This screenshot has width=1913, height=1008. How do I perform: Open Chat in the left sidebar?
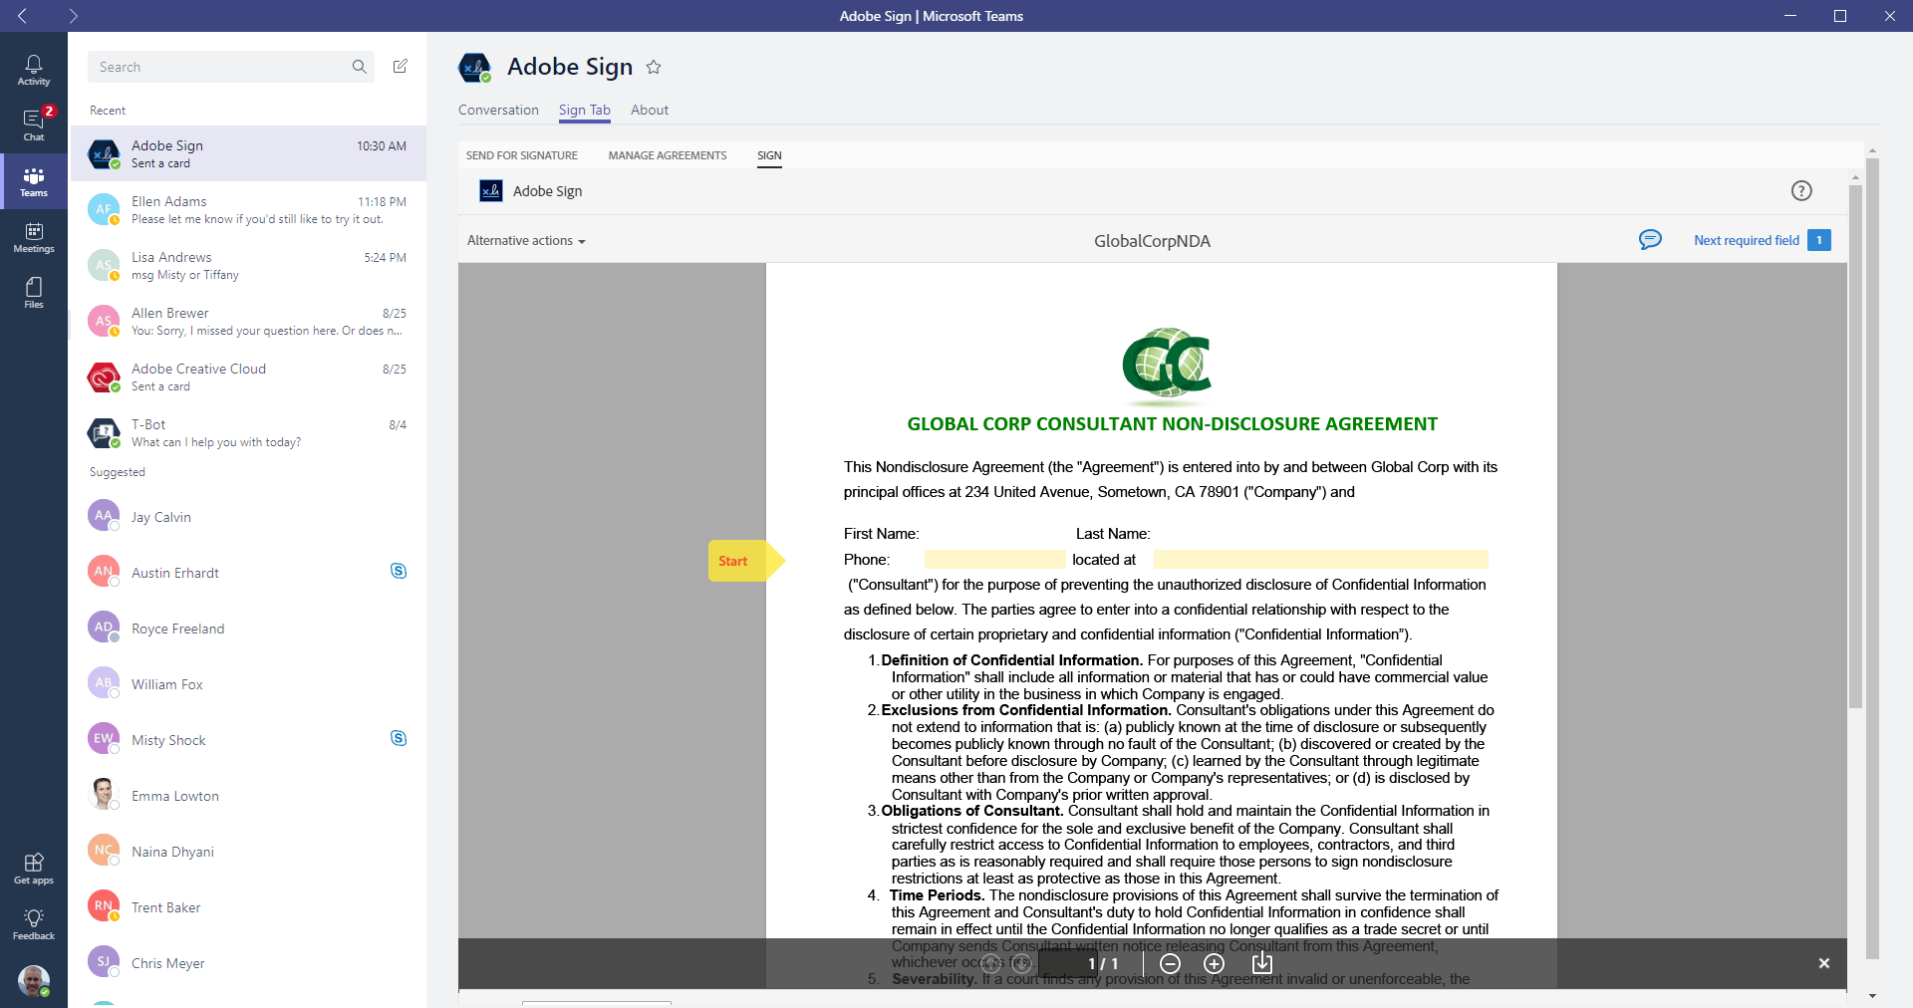(x=33, y=126)
